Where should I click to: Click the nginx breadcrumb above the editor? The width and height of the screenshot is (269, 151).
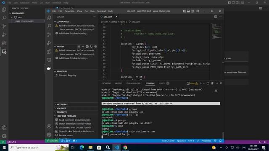click(122, 22)
